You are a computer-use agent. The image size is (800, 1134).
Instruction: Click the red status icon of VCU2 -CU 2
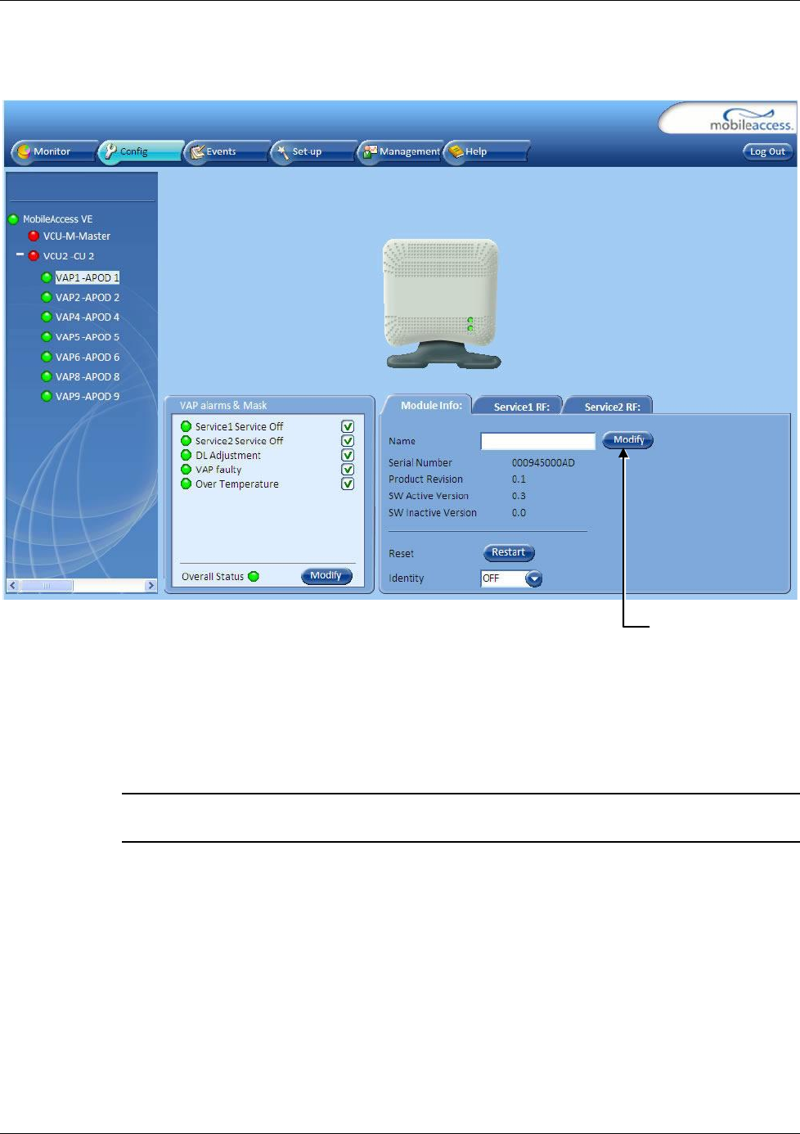coord(34,256)
